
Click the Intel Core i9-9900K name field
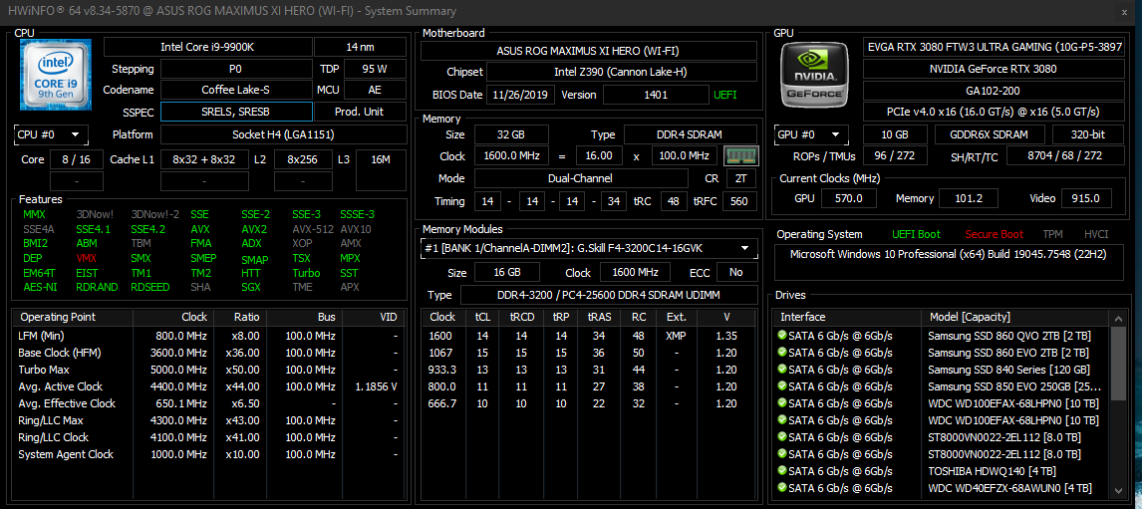point(207,47)
